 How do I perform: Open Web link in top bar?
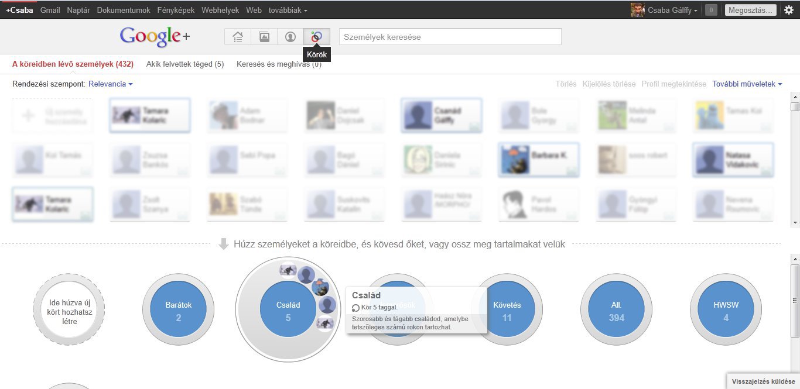coord(254,10)
